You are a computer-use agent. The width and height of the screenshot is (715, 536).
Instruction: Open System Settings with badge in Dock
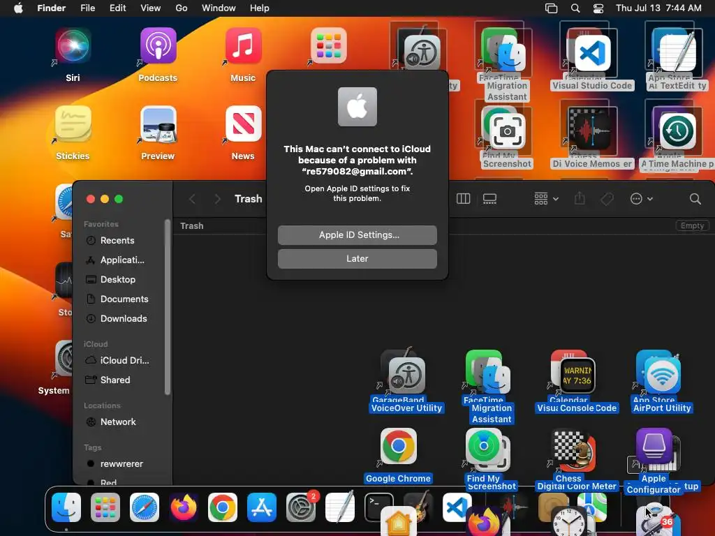click(x=301, y=507)
